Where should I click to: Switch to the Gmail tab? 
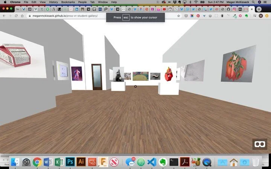(246, 9)
